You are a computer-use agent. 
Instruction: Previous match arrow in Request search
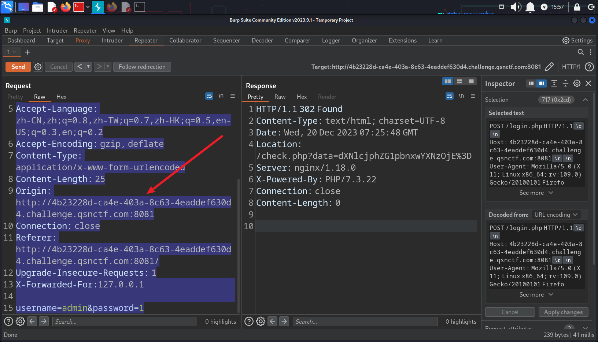(x=32, y=321)
